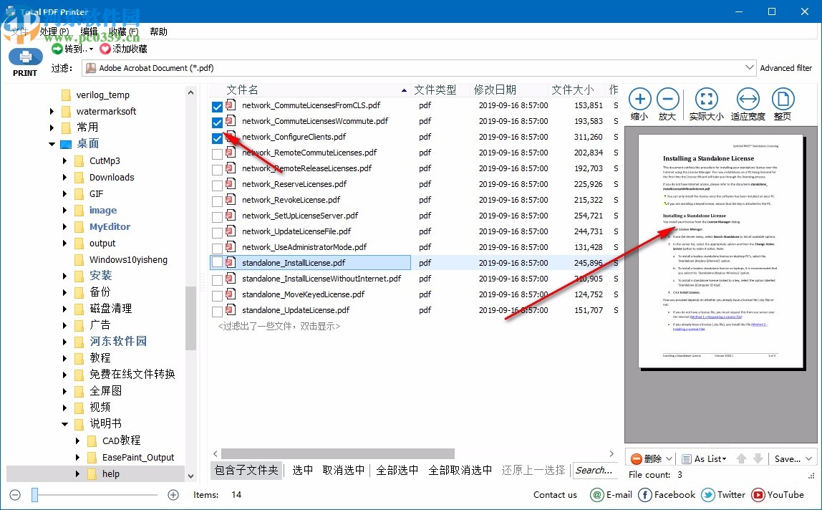The image size is (822, 510).
Task: Collapse the 说明书 folder
Action: pyautogui.click(x=64, y=423)
